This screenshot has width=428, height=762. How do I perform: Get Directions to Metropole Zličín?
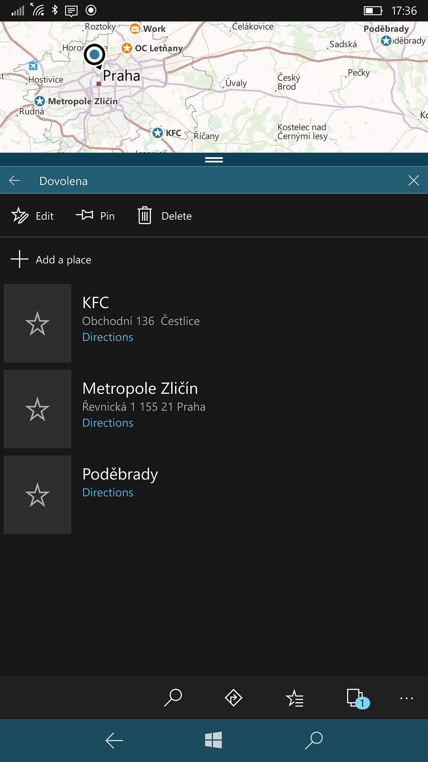pyautogui.click(x=108, y=423)
